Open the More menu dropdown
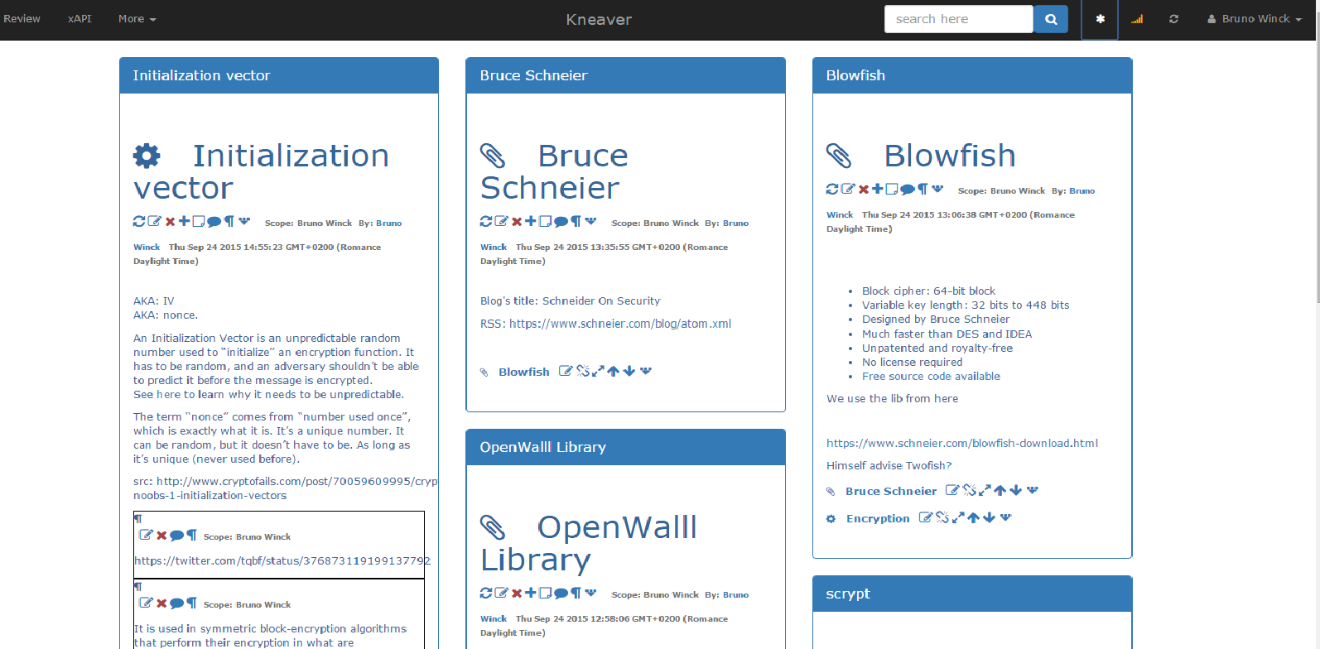The height and width of the screenshot is (649, 1320). click(x=137, y=19)
